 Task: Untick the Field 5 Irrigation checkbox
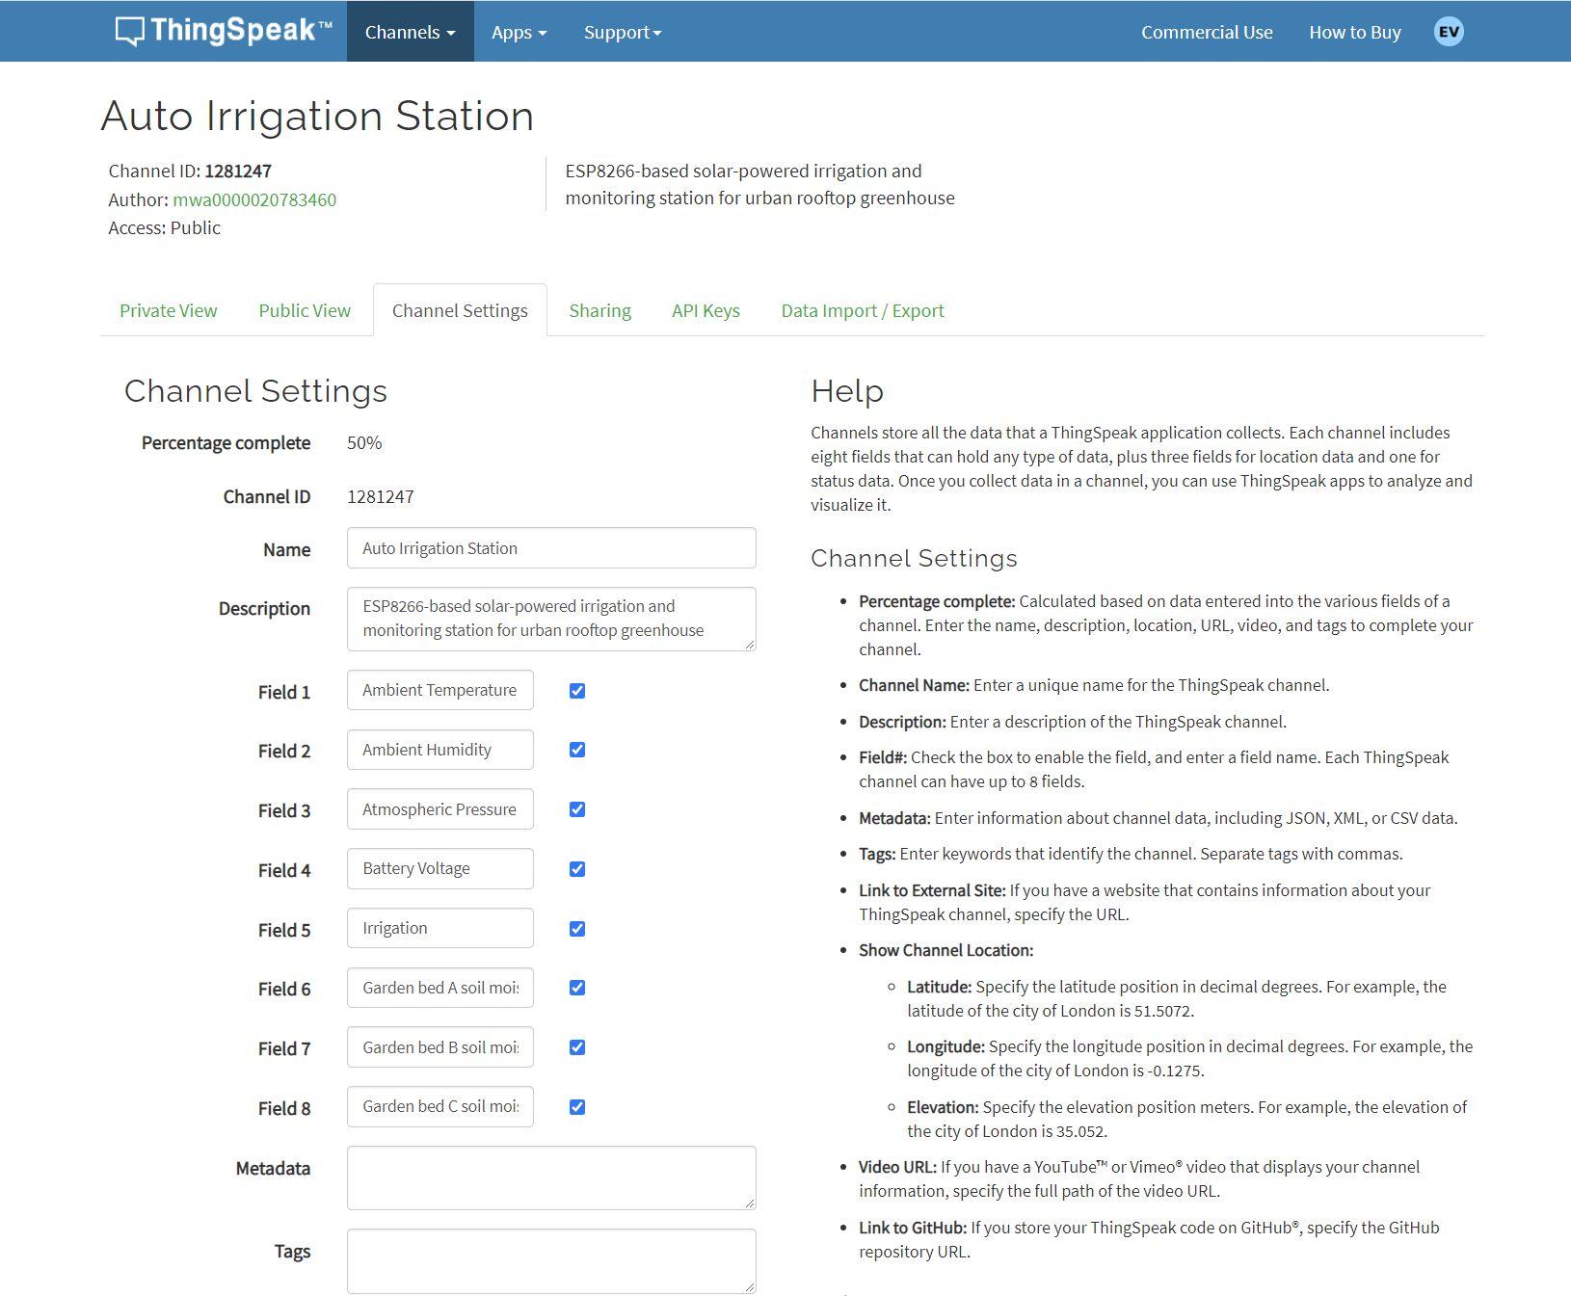coord(577,929)
